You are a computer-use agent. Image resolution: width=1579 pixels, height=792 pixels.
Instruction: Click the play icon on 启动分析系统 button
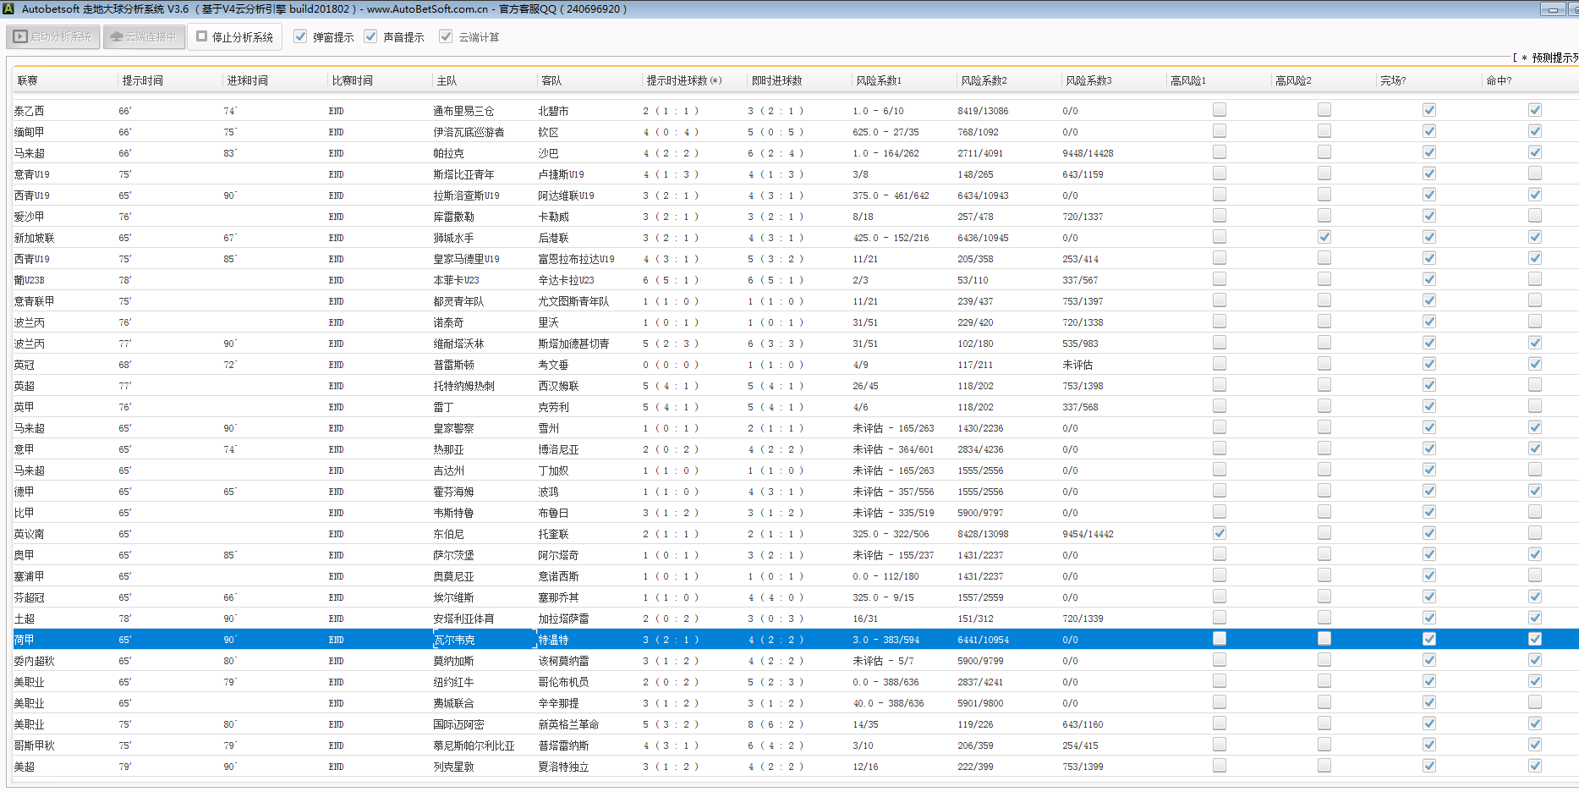(x=21, y=37)
